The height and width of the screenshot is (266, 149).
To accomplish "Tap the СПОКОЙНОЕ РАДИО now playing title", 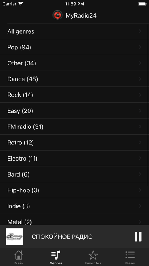I will [62, 237].
